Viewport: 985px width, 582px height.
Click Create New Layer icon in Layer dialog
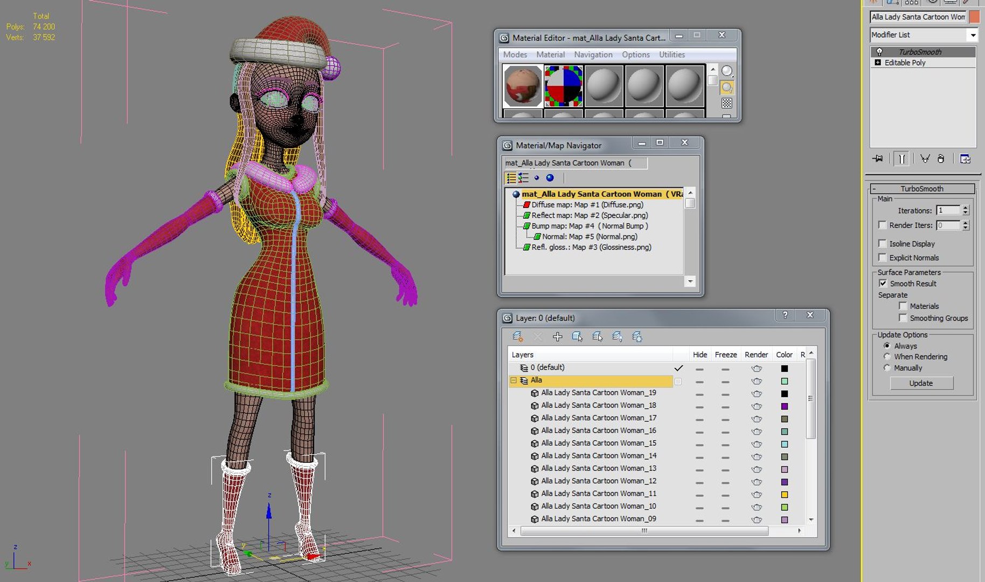click(518, 337)
